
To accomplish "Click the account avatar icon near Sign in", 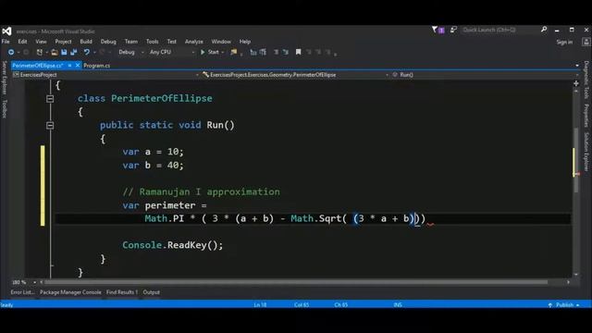I will coord(586,42).
